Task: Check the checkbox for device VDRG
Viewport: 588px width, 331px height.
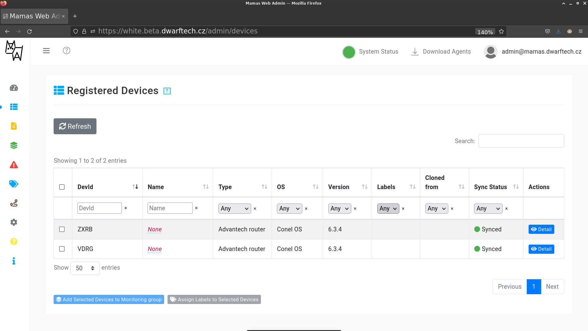Action: click(62, 249)
